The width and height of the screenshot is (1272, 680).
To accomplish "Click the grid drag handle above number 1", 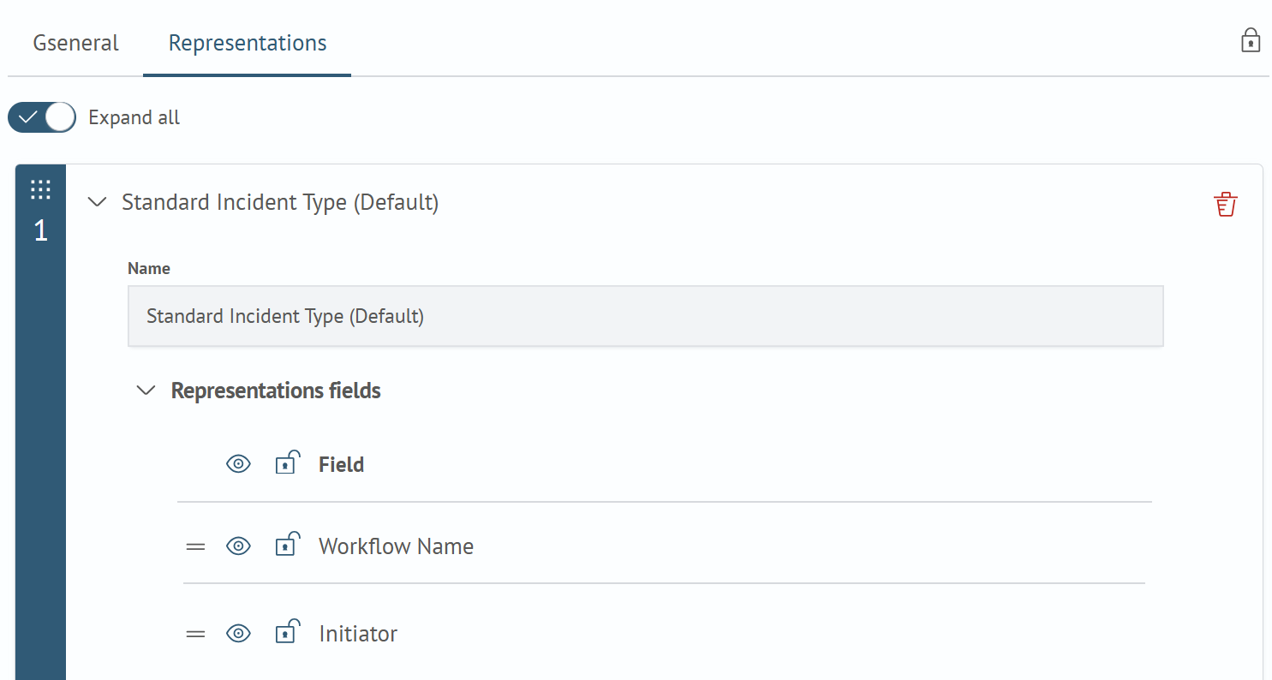I will coord(40,189).
